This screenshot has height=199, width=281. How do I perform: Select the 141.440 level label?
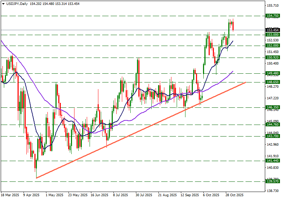tap(273, 161)
